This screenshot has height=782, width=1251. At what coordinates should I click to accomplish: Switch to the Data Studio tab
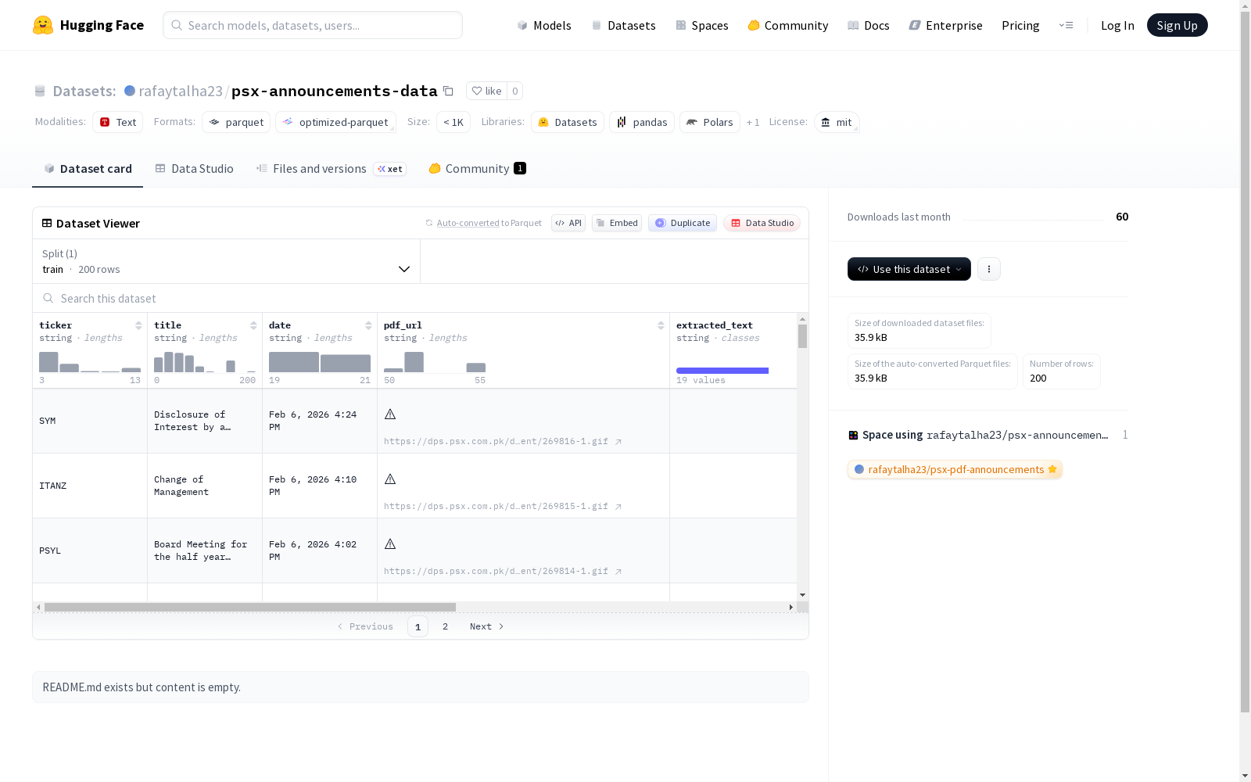point(194,168)
